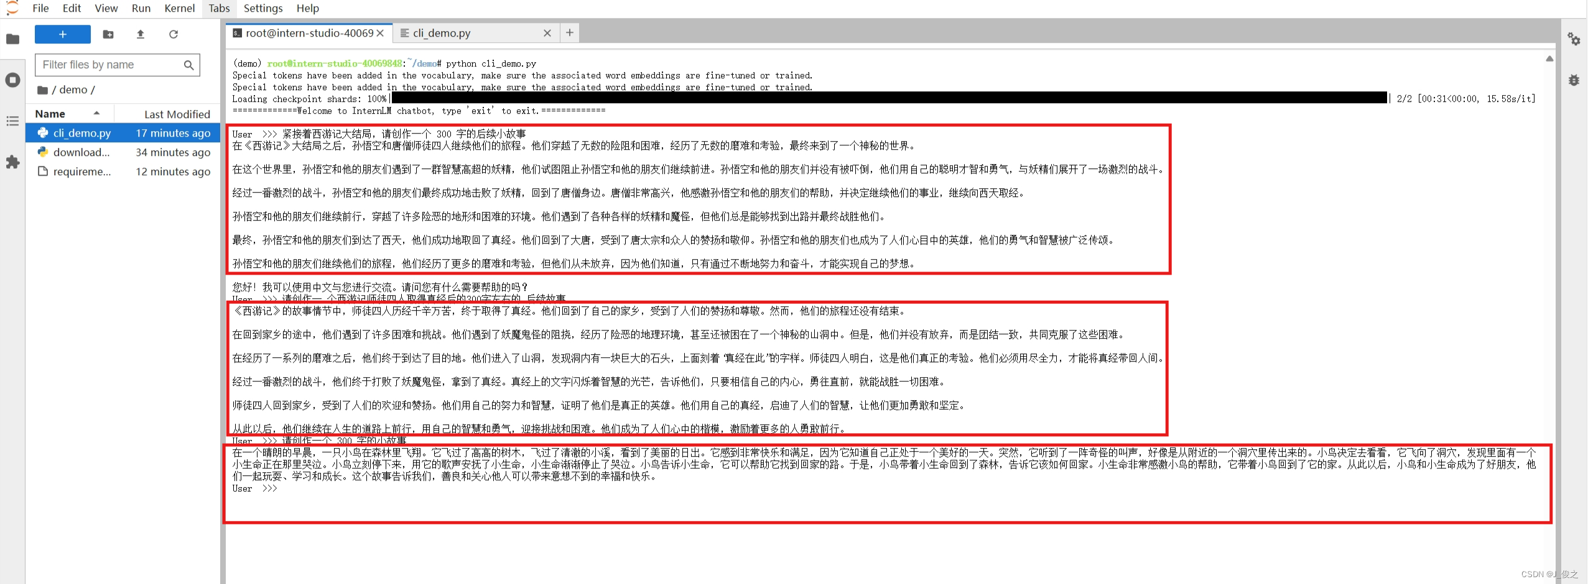This screenshot has height=584, width=1588.
Task: Sort files by Last Modified column
Action: coord(177,114)
